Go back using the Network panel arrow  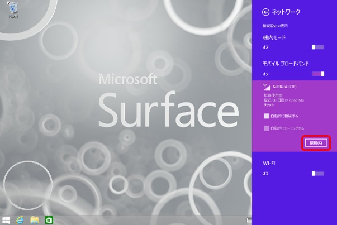pyautogui.click(x=265, y=12)
